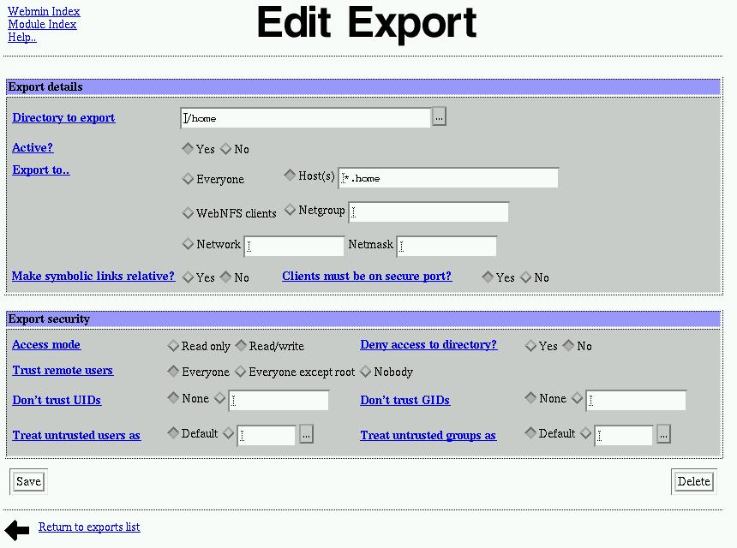This screenshot has width=737, height=548.
Task: Open directory browser button beside /home
Action: click(439, 117)
